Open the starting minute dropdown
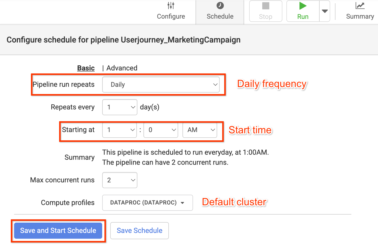This screenshot has height=245, width=378. click(161, 130)
